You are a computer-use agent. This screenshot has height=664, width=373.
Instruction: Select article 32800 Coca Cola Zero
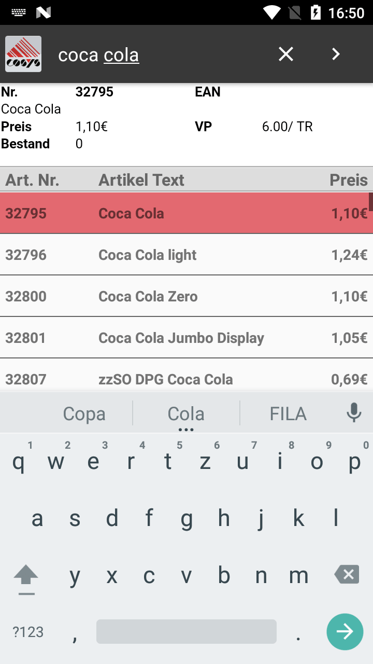pyautogui.click(x=187, y=296)
